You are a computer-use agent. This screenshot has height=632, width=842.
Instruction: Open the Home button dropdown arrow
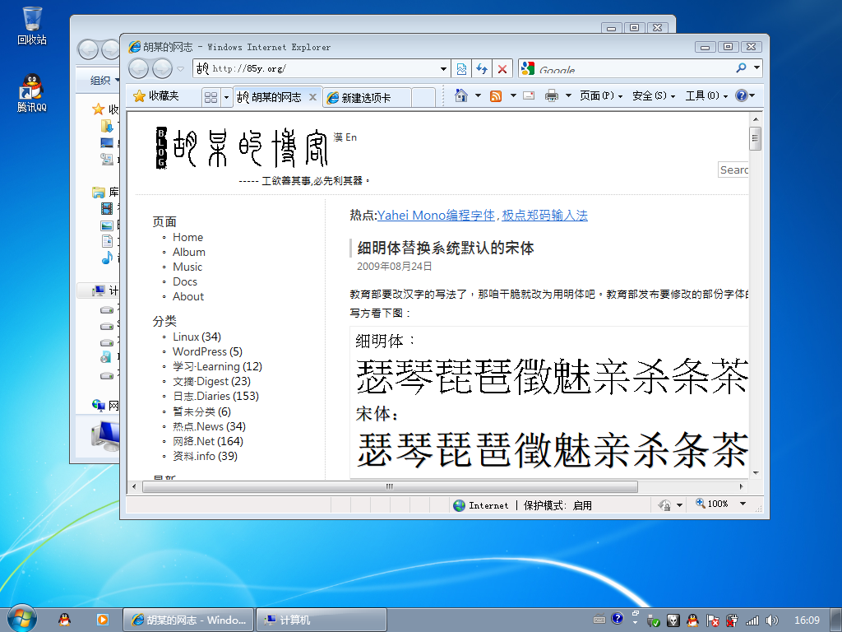478,95
